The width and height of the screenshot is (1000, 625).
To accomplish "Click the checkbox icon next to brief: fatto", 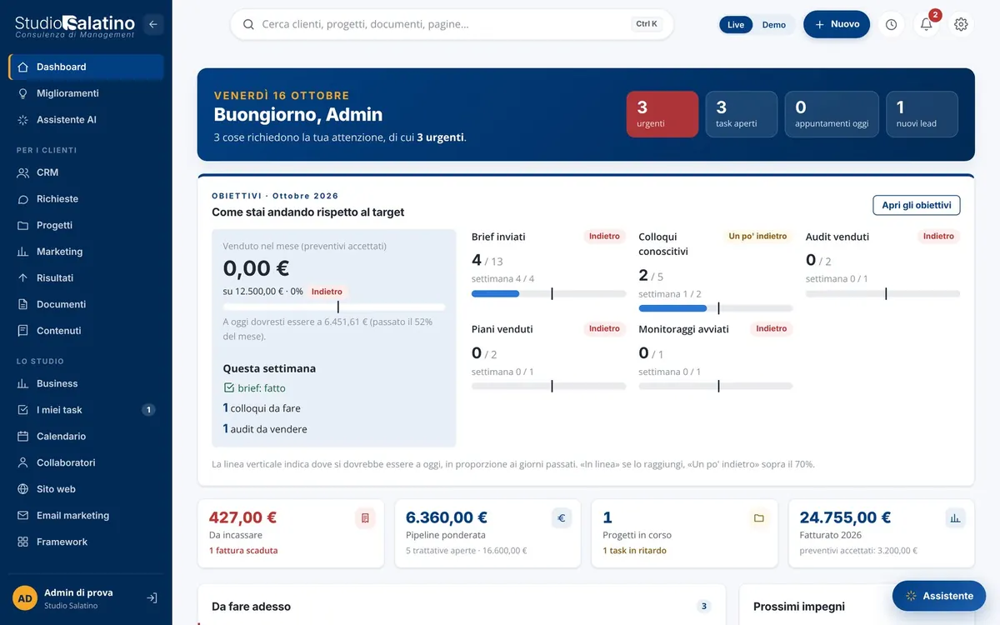I will click(x=229, y=388).
